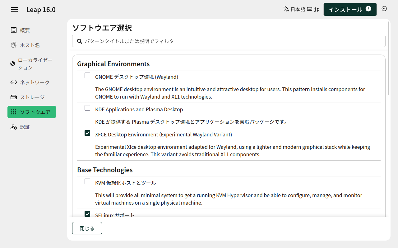Focus the pattern filter search field
Image resolution: width=398 pixels, height=248 pixels.
pos(229,41)
